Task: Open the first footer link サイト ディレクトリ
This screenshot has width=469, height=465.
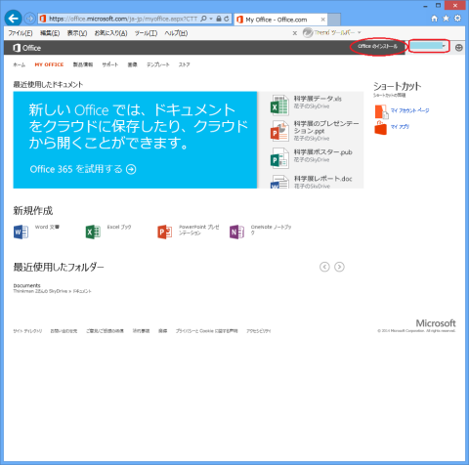Action: 27,331
